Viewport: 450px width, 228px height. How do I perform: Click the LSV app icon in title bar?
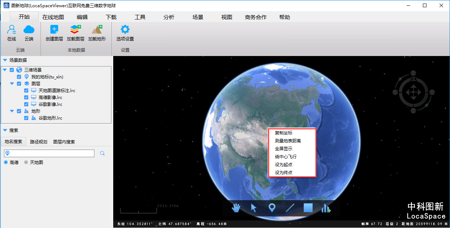[x=5, y=5]
